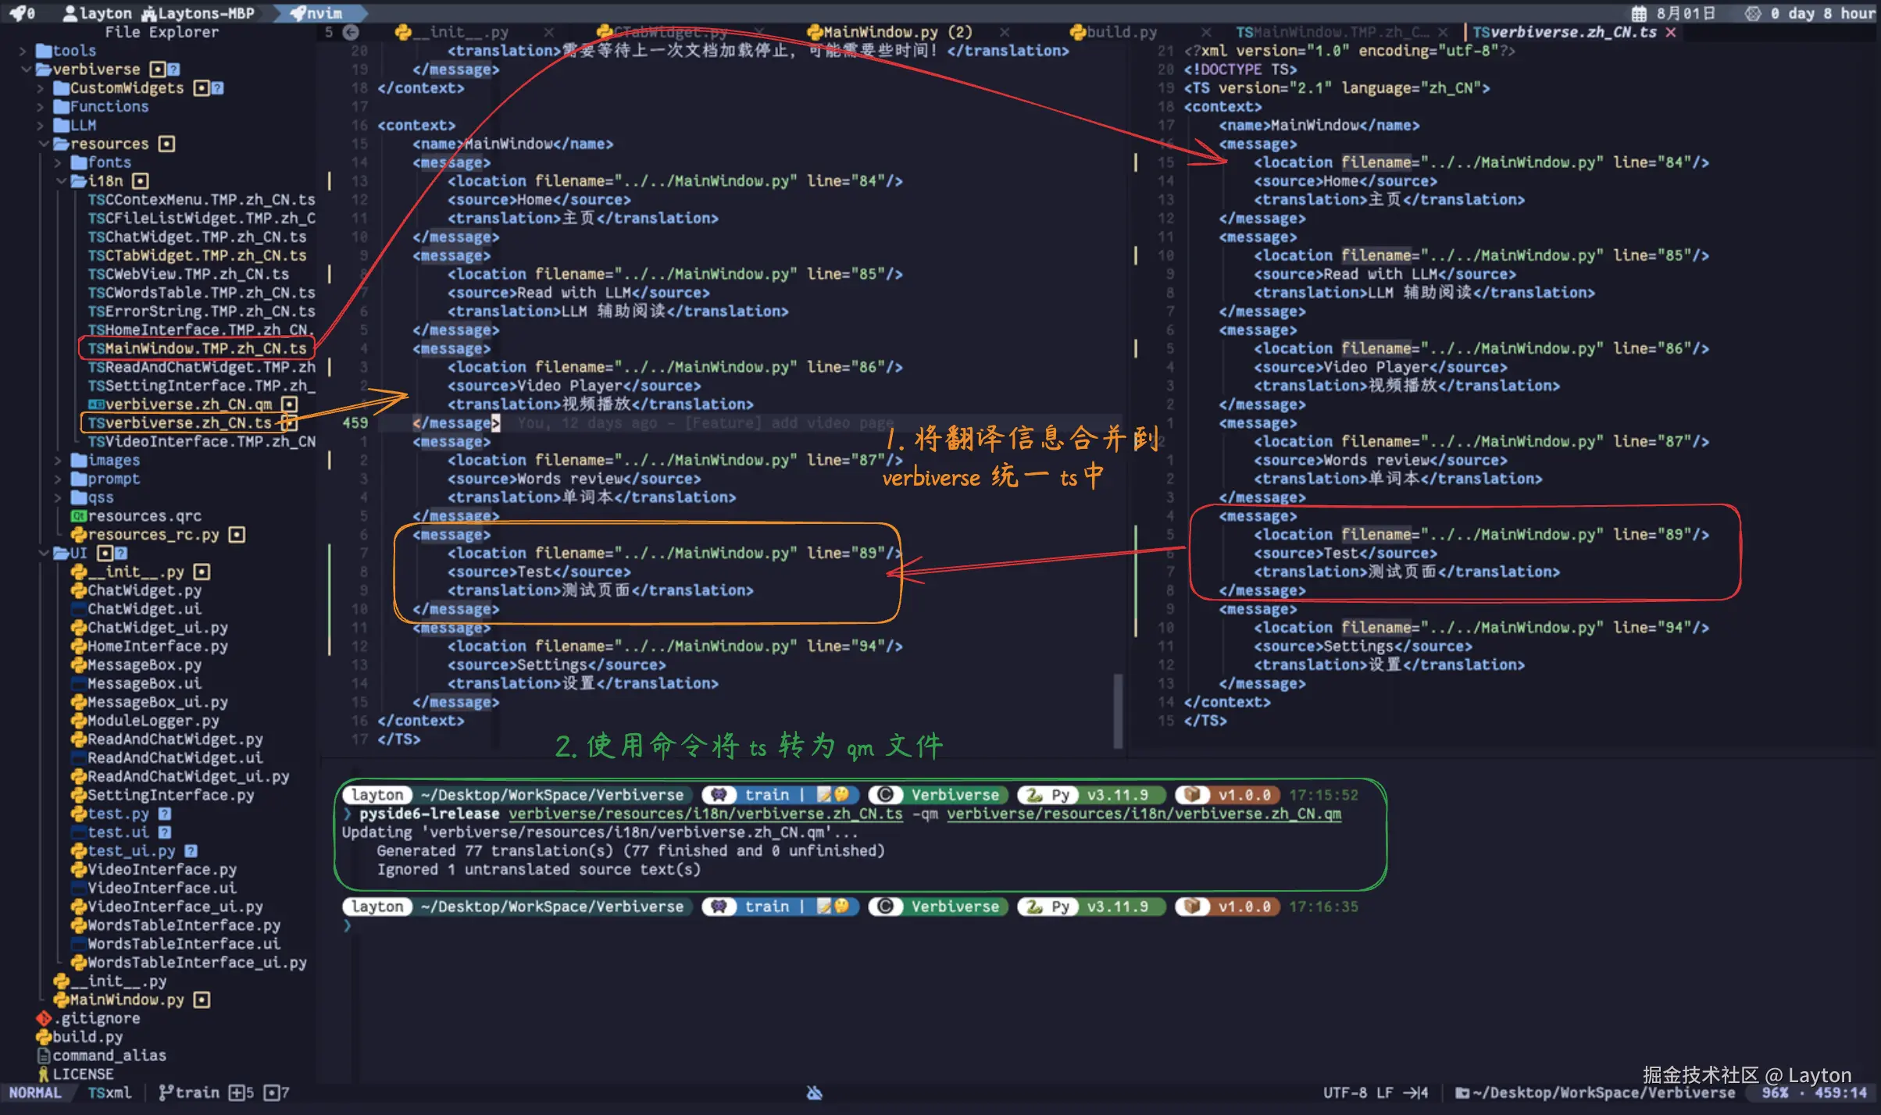Click the Python icon beside build.py tab
This screenshot has height=1115, width=1881.
(1078, 32)
